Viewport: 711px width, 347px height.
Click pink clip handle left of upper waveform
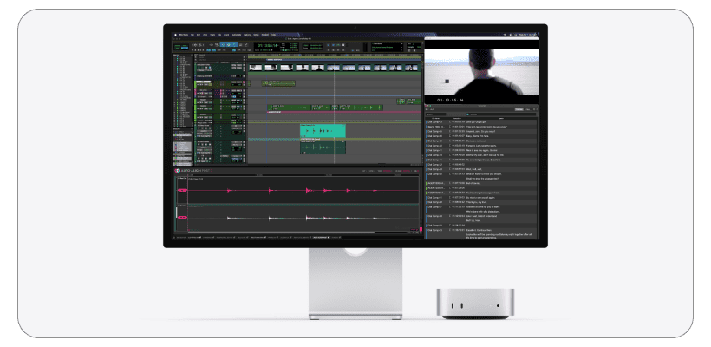pyautogui.click(x=182, y=191)
